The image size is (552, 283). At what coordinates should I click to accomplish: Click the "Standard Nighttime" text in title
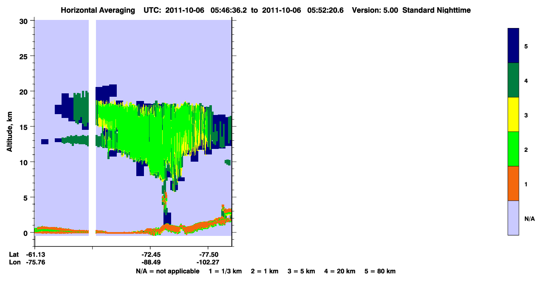436,10
